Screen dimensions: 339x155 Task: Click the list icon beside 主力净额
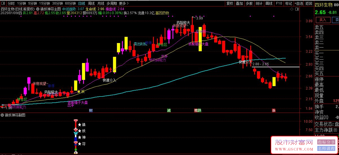coord(335,130)
